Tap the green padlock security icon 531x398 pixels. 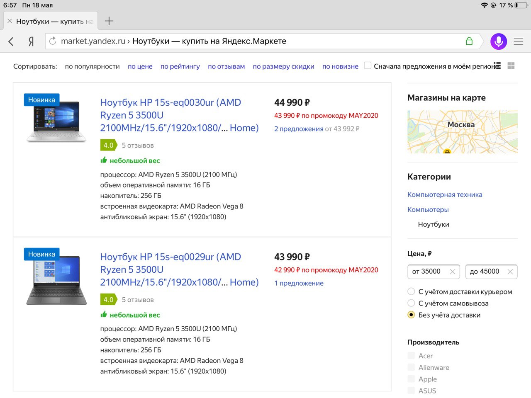point(469,41)
